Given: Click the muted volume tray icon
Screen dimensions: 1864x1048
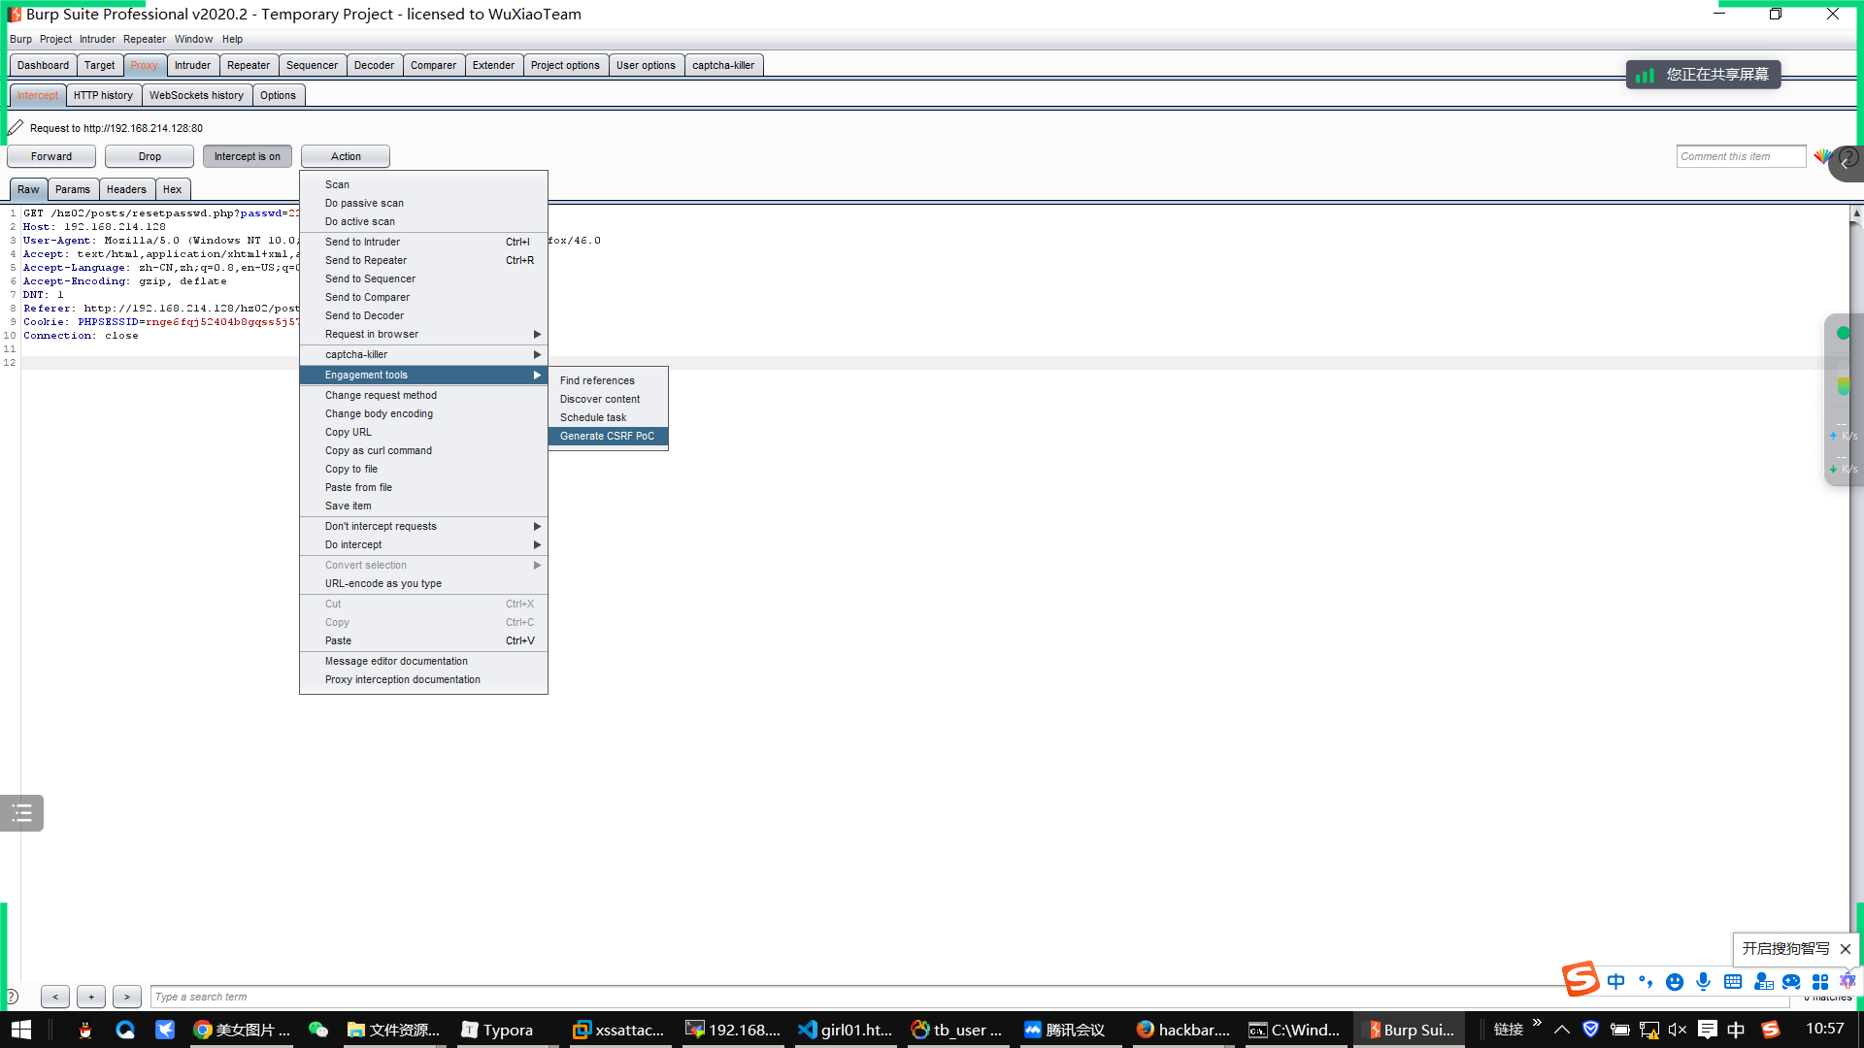Looking at the screenshot, I should 1678,1030.
